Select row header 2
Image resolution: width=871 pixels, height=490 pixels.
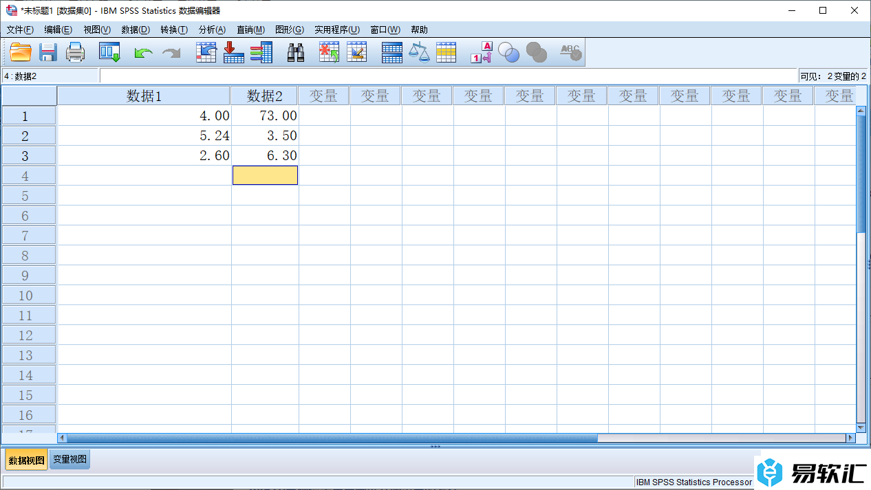(x=29, y=135)
